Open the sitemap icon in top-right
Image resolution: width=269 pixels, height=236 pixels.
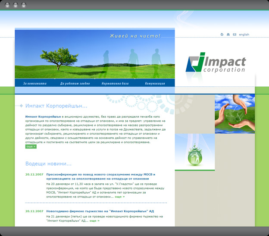[x=228, y=35]
